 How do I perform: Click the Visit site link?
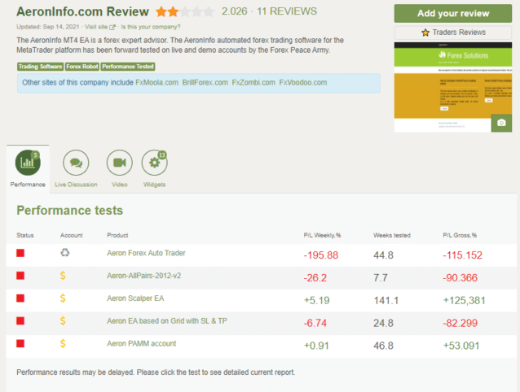pyautogui.click(x=96, y=27)
